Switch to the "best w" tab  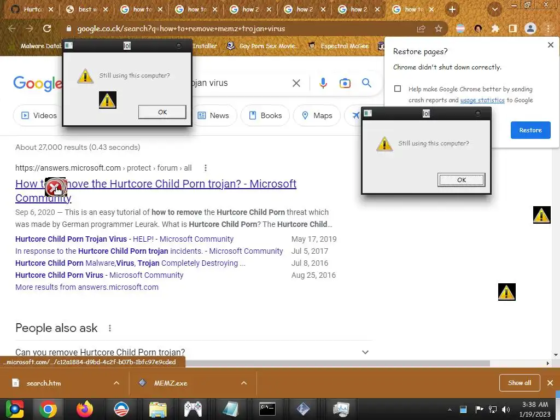click(x=87, y=10)
